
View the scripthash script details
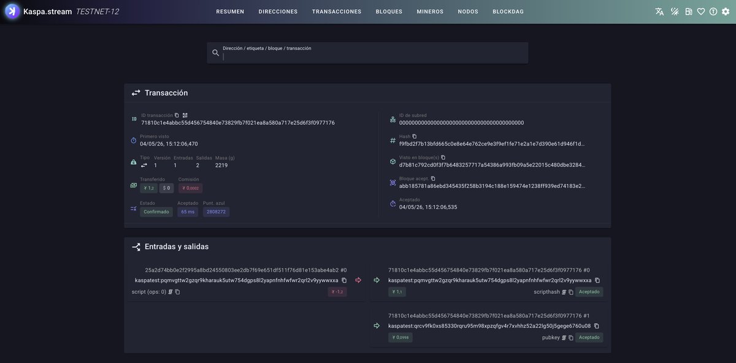point(564,292)
